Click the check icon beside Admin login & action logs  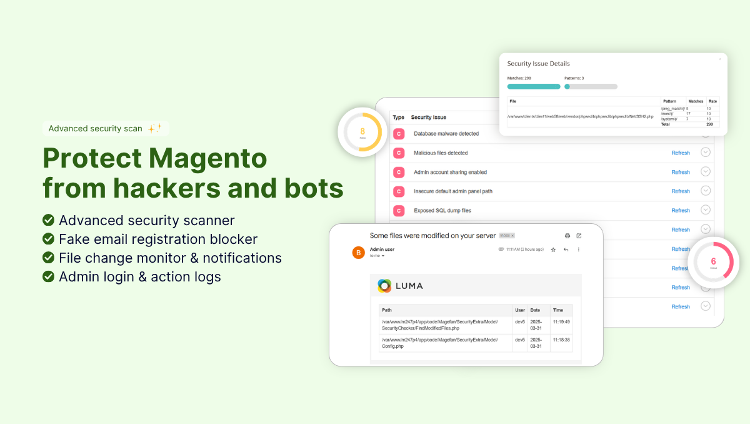48,276
